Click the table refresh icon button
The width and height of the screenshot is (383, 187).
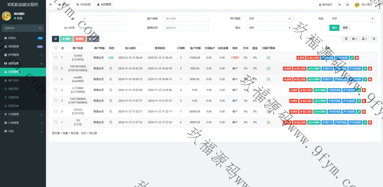(55, 39)
